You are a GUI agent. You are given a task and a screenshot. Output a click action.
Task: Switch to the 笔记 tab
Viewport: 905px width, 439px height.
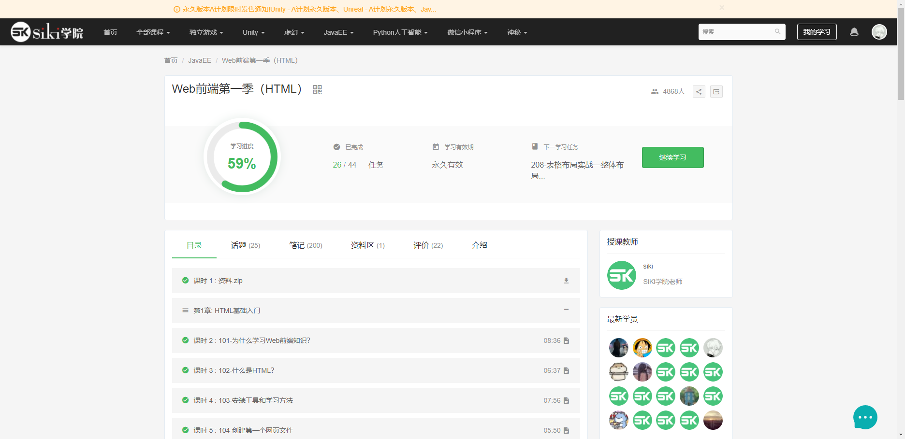point(305,245)
